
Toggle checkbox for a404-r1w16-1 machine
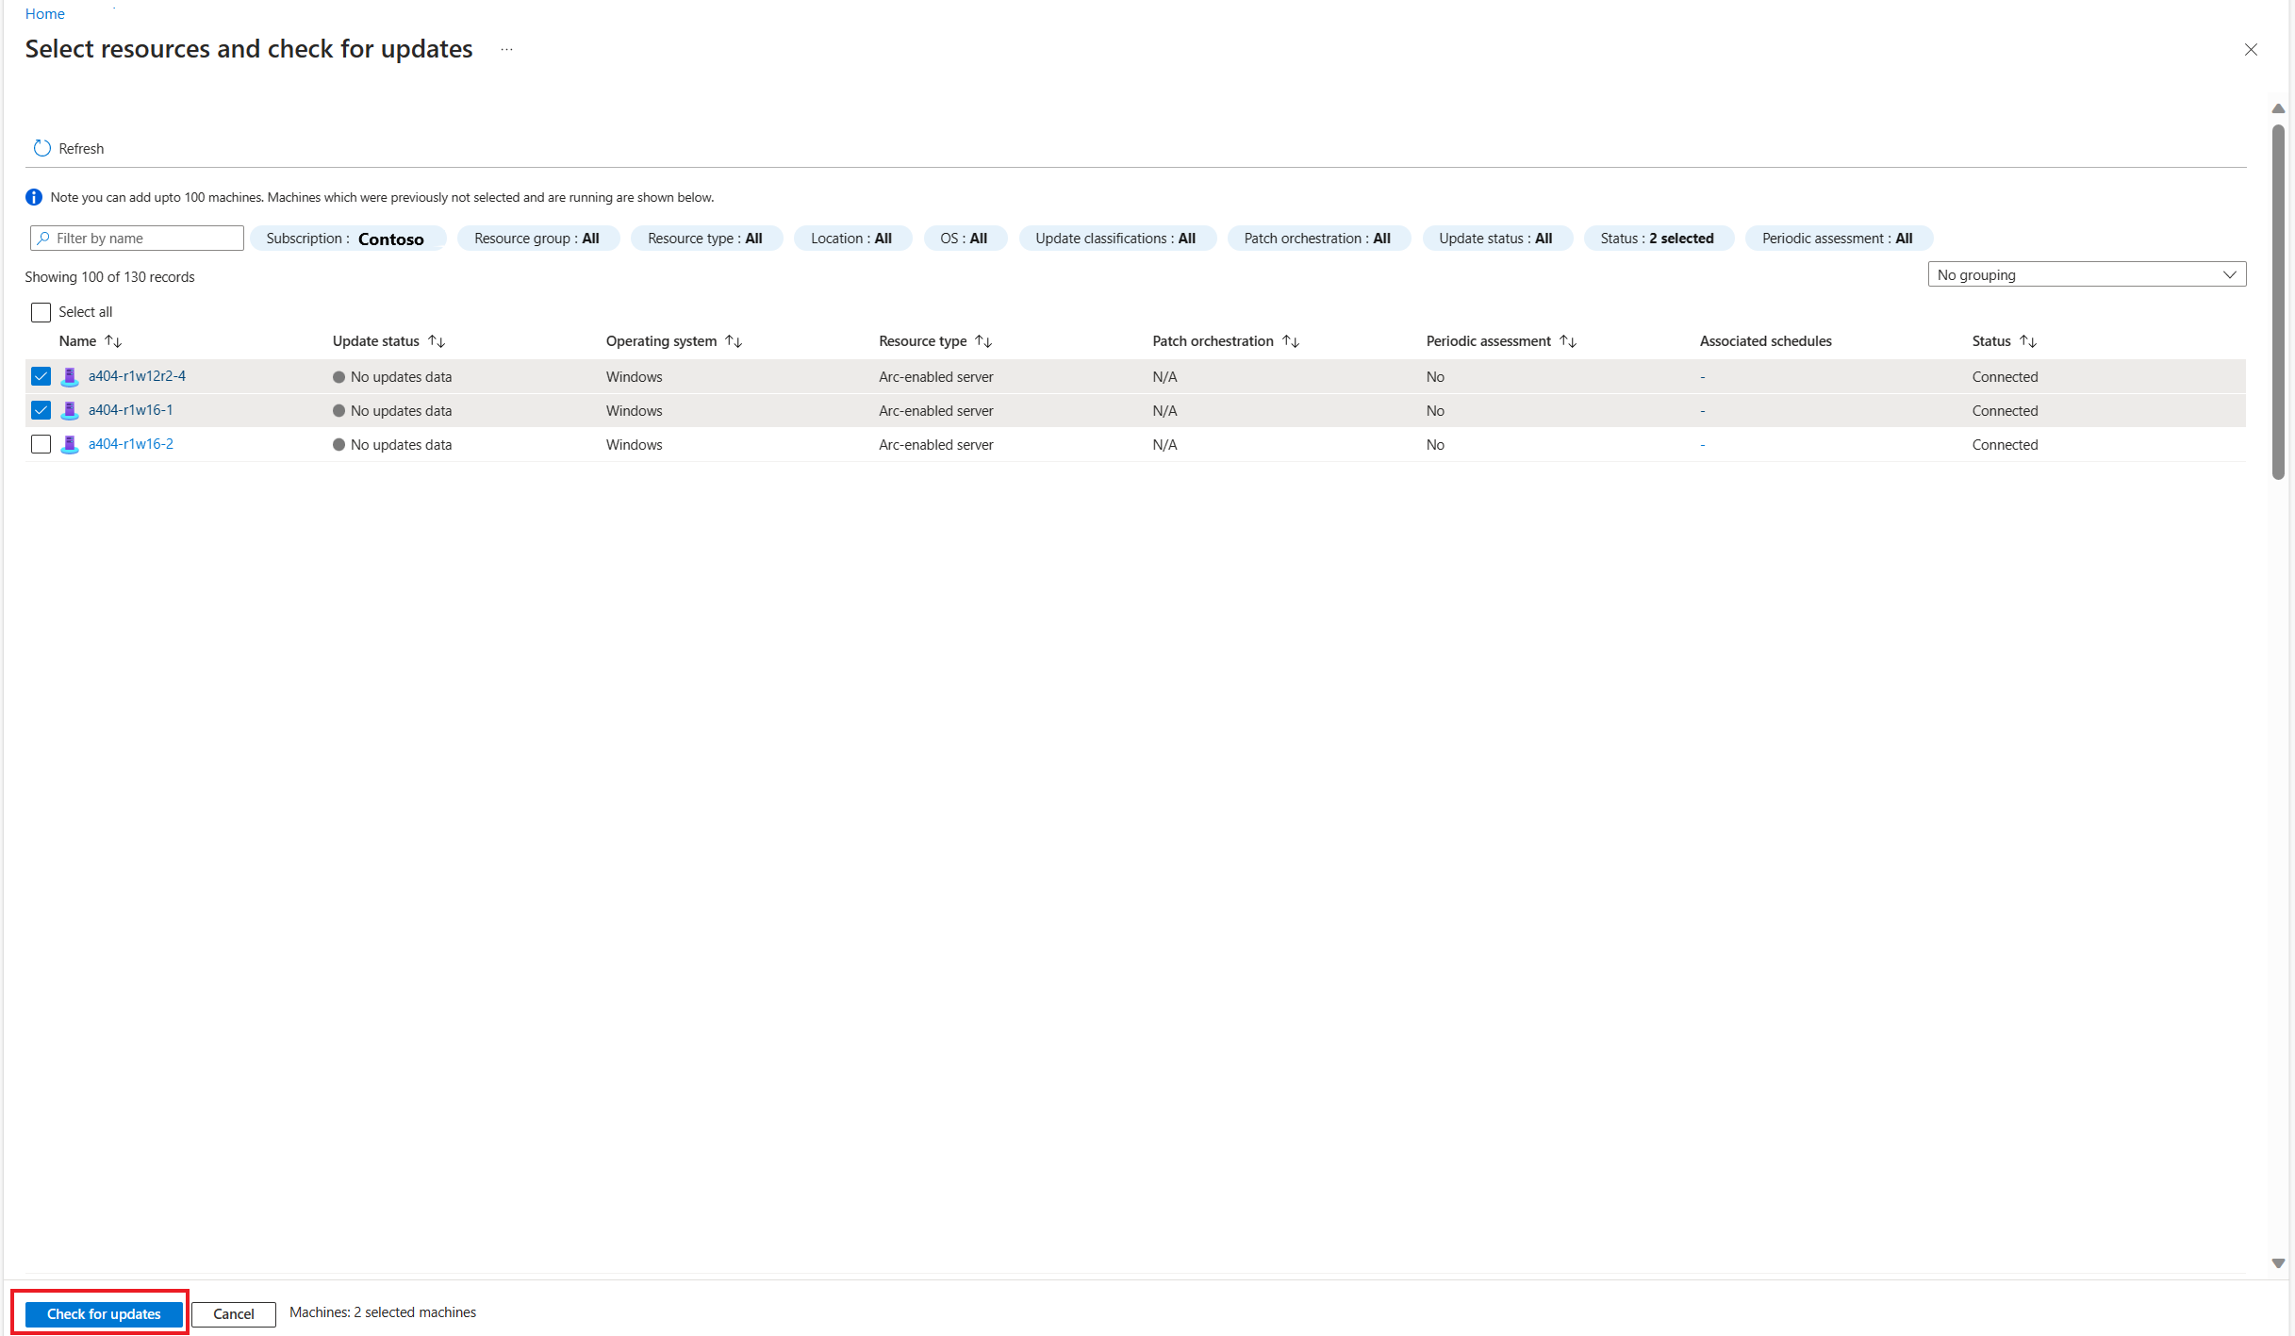[43, 410]
